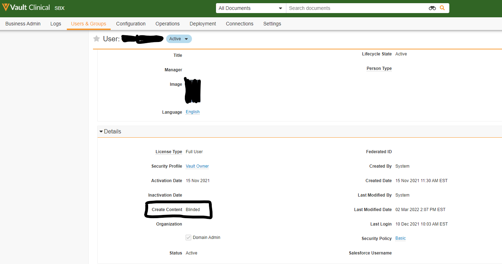
Task: Open the Logs tab
Action: pos(56,24)
